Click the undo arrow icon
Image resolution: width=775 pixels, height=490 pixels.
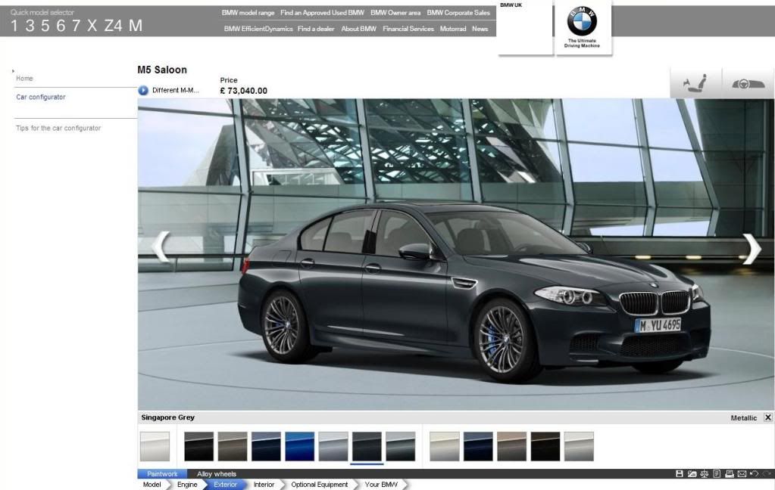click(x=753, y=473)
